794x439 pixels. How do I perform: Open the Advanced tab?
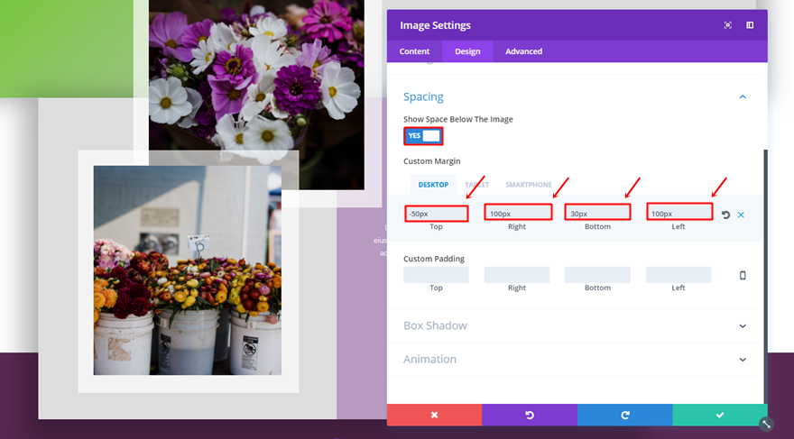[x=523, y=51]
